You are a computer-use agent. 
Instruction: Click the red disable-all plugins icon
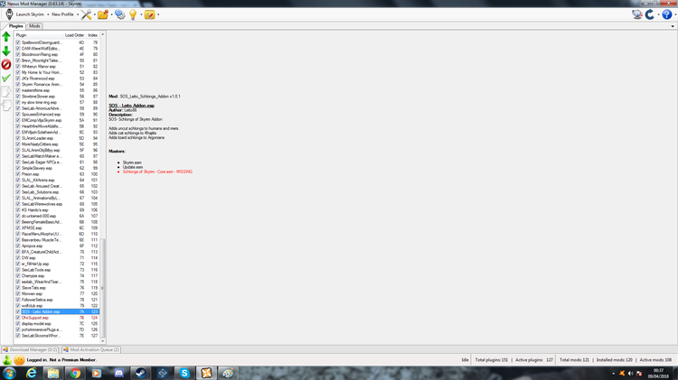click(x=6, y=65)
